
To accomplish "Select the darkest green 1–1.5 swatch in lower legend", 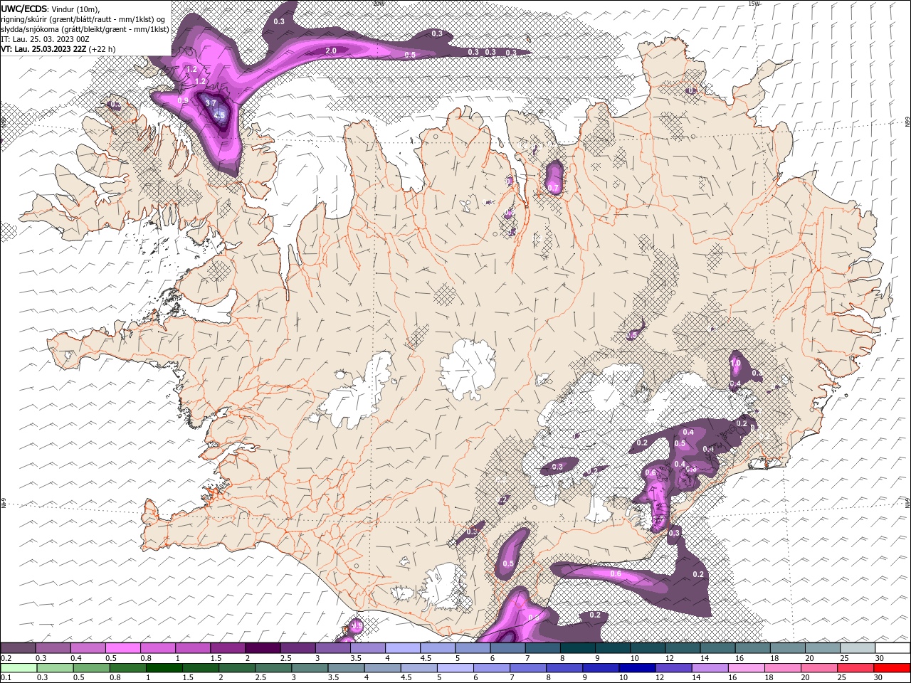I will [x=164, y=668].
